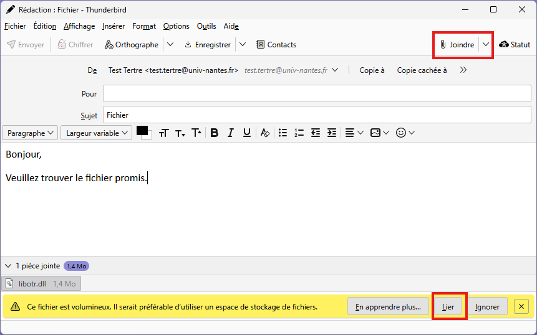Click the increase font size icon
The width and height of the screenshot is (537, 335).
pyautogui.click(x=196, y=133)
